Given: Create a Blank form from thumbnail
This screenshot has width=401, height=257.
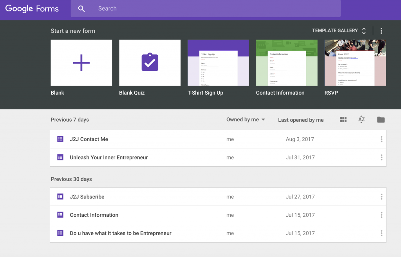Looking at the screenshot, I should [81, 63].
